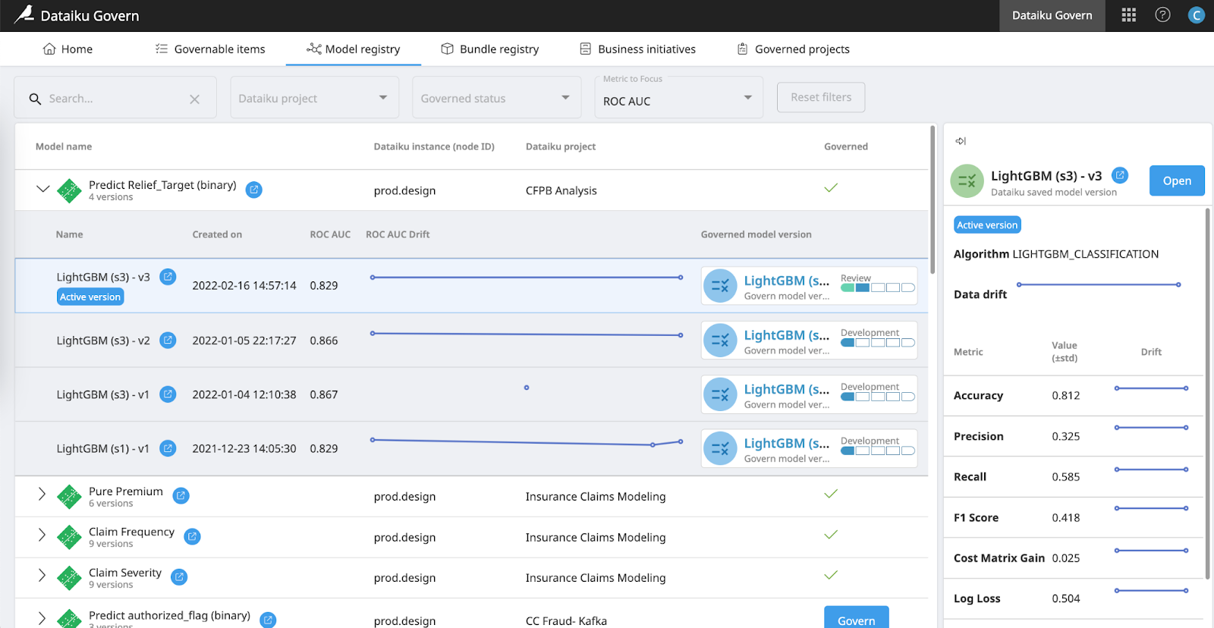Open external link for Predict authorized_flag model
Screen dimensions: 1214x628
pos(268,620)
